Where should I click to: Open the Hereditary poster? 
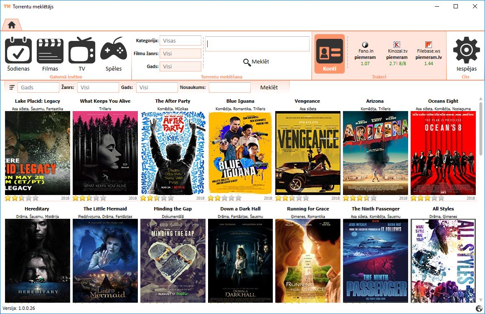click(x=38, y=261)
